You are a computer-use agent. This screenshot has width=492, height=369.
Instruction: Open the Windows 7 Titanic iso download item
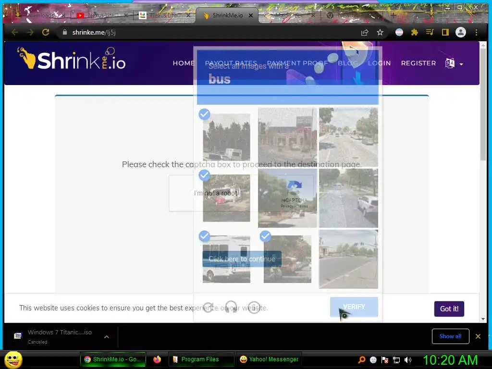tap(60, 336)
